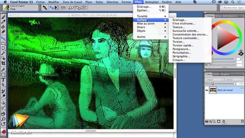Open the Couleur panel options menu
245x138 pixels.
pos(243,16)
